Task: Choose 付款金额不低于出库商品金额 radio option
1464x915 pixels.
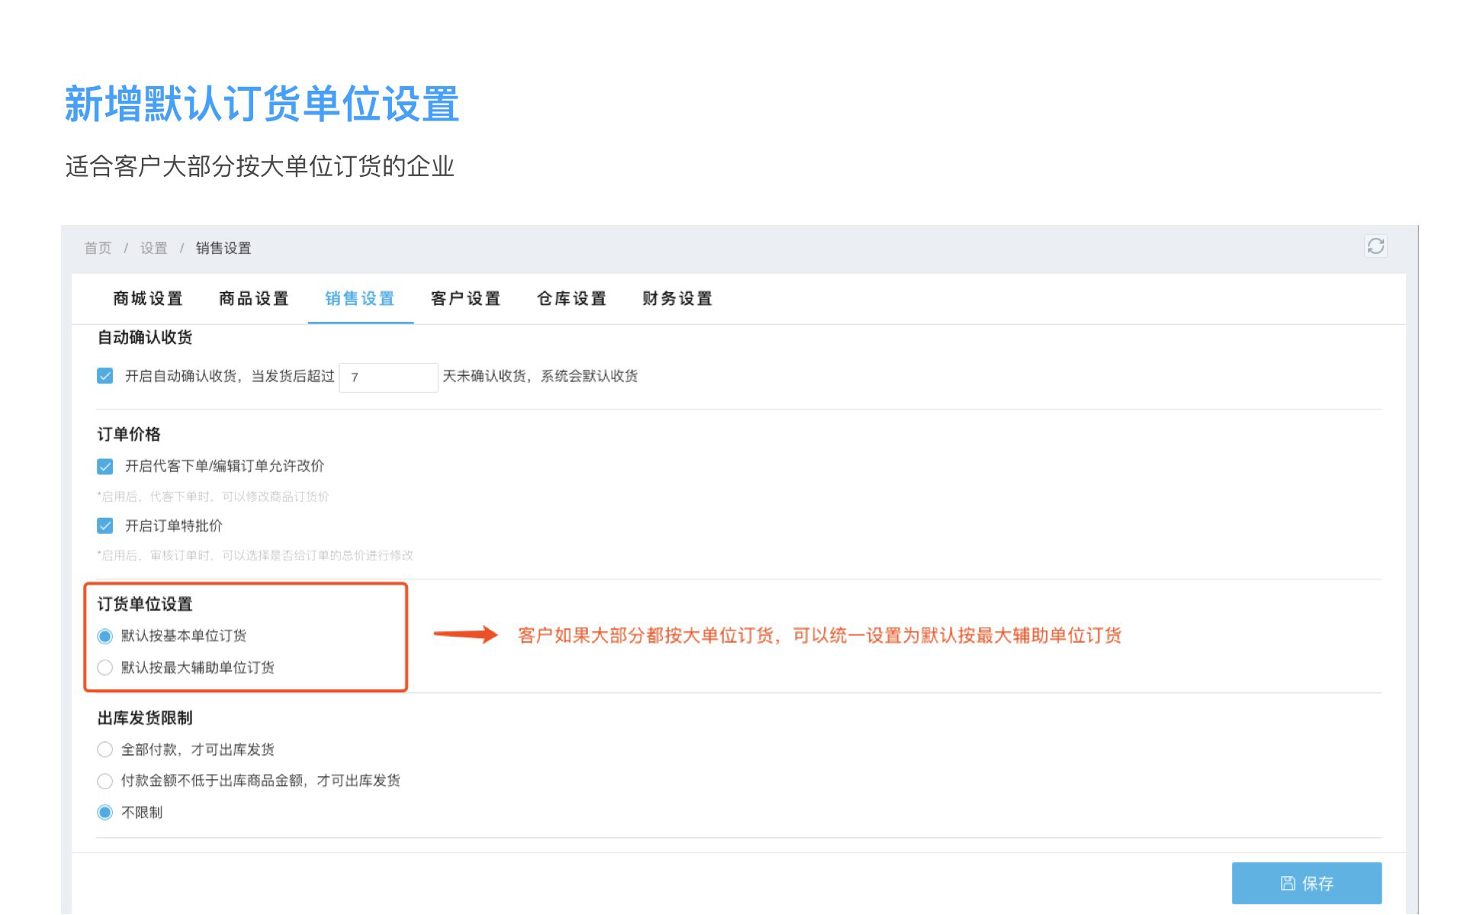Action: [105, 781]
